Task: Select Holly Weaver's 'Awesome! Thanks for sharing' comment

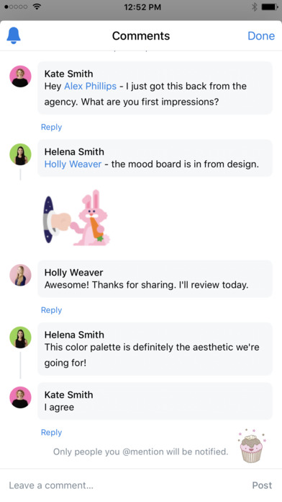Action: [x=155, y=279]
